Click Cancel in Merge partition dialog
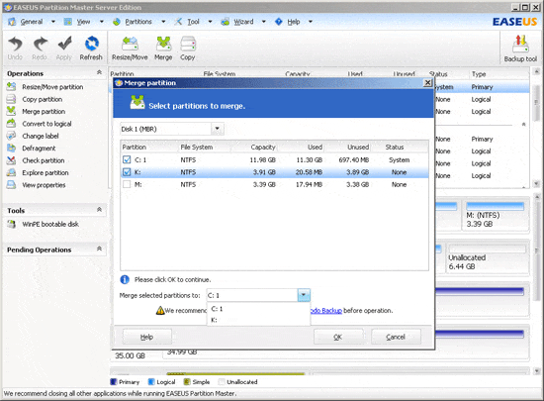This screenshot has height=401, width=544. click(396, 337)
